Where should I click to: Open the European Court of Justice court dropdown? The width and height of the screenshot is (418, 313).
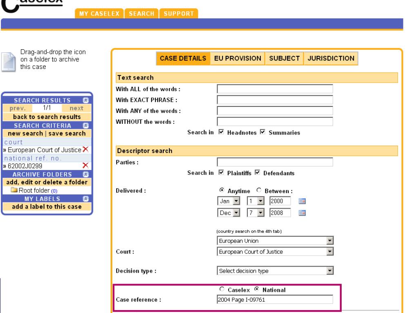275,251
